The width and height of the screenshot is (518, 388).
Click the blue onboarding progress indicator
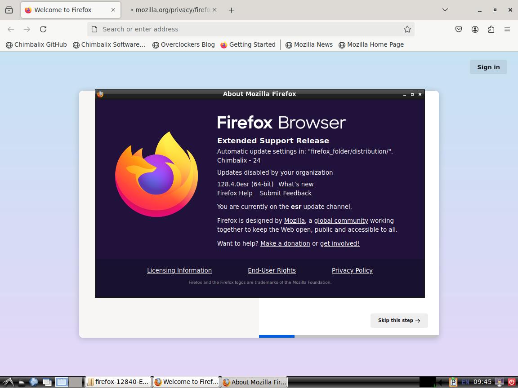(277, 336)
